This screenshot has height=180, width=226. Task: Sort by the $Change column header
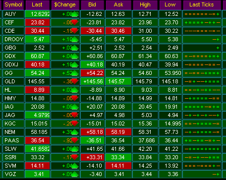(x=65, y=5)
